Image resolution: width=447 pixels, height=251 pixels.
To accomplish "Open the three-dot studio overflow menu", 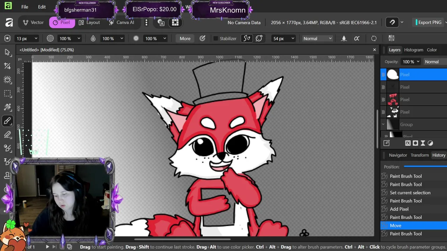I will pos(146,23).
